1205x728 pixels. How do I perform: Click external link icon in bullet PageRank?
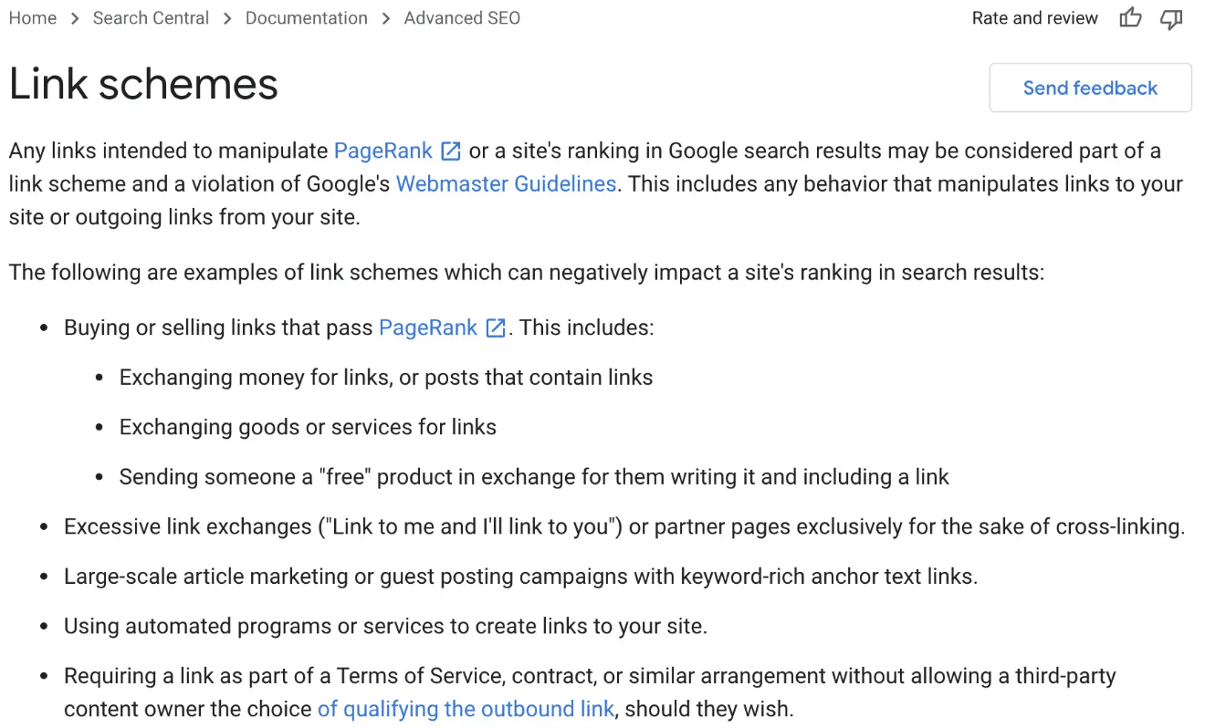point(496,328)
